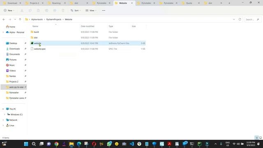Click the Delete trash icon
The height and width of the screenshot is (148, 263).
(63, 10)
